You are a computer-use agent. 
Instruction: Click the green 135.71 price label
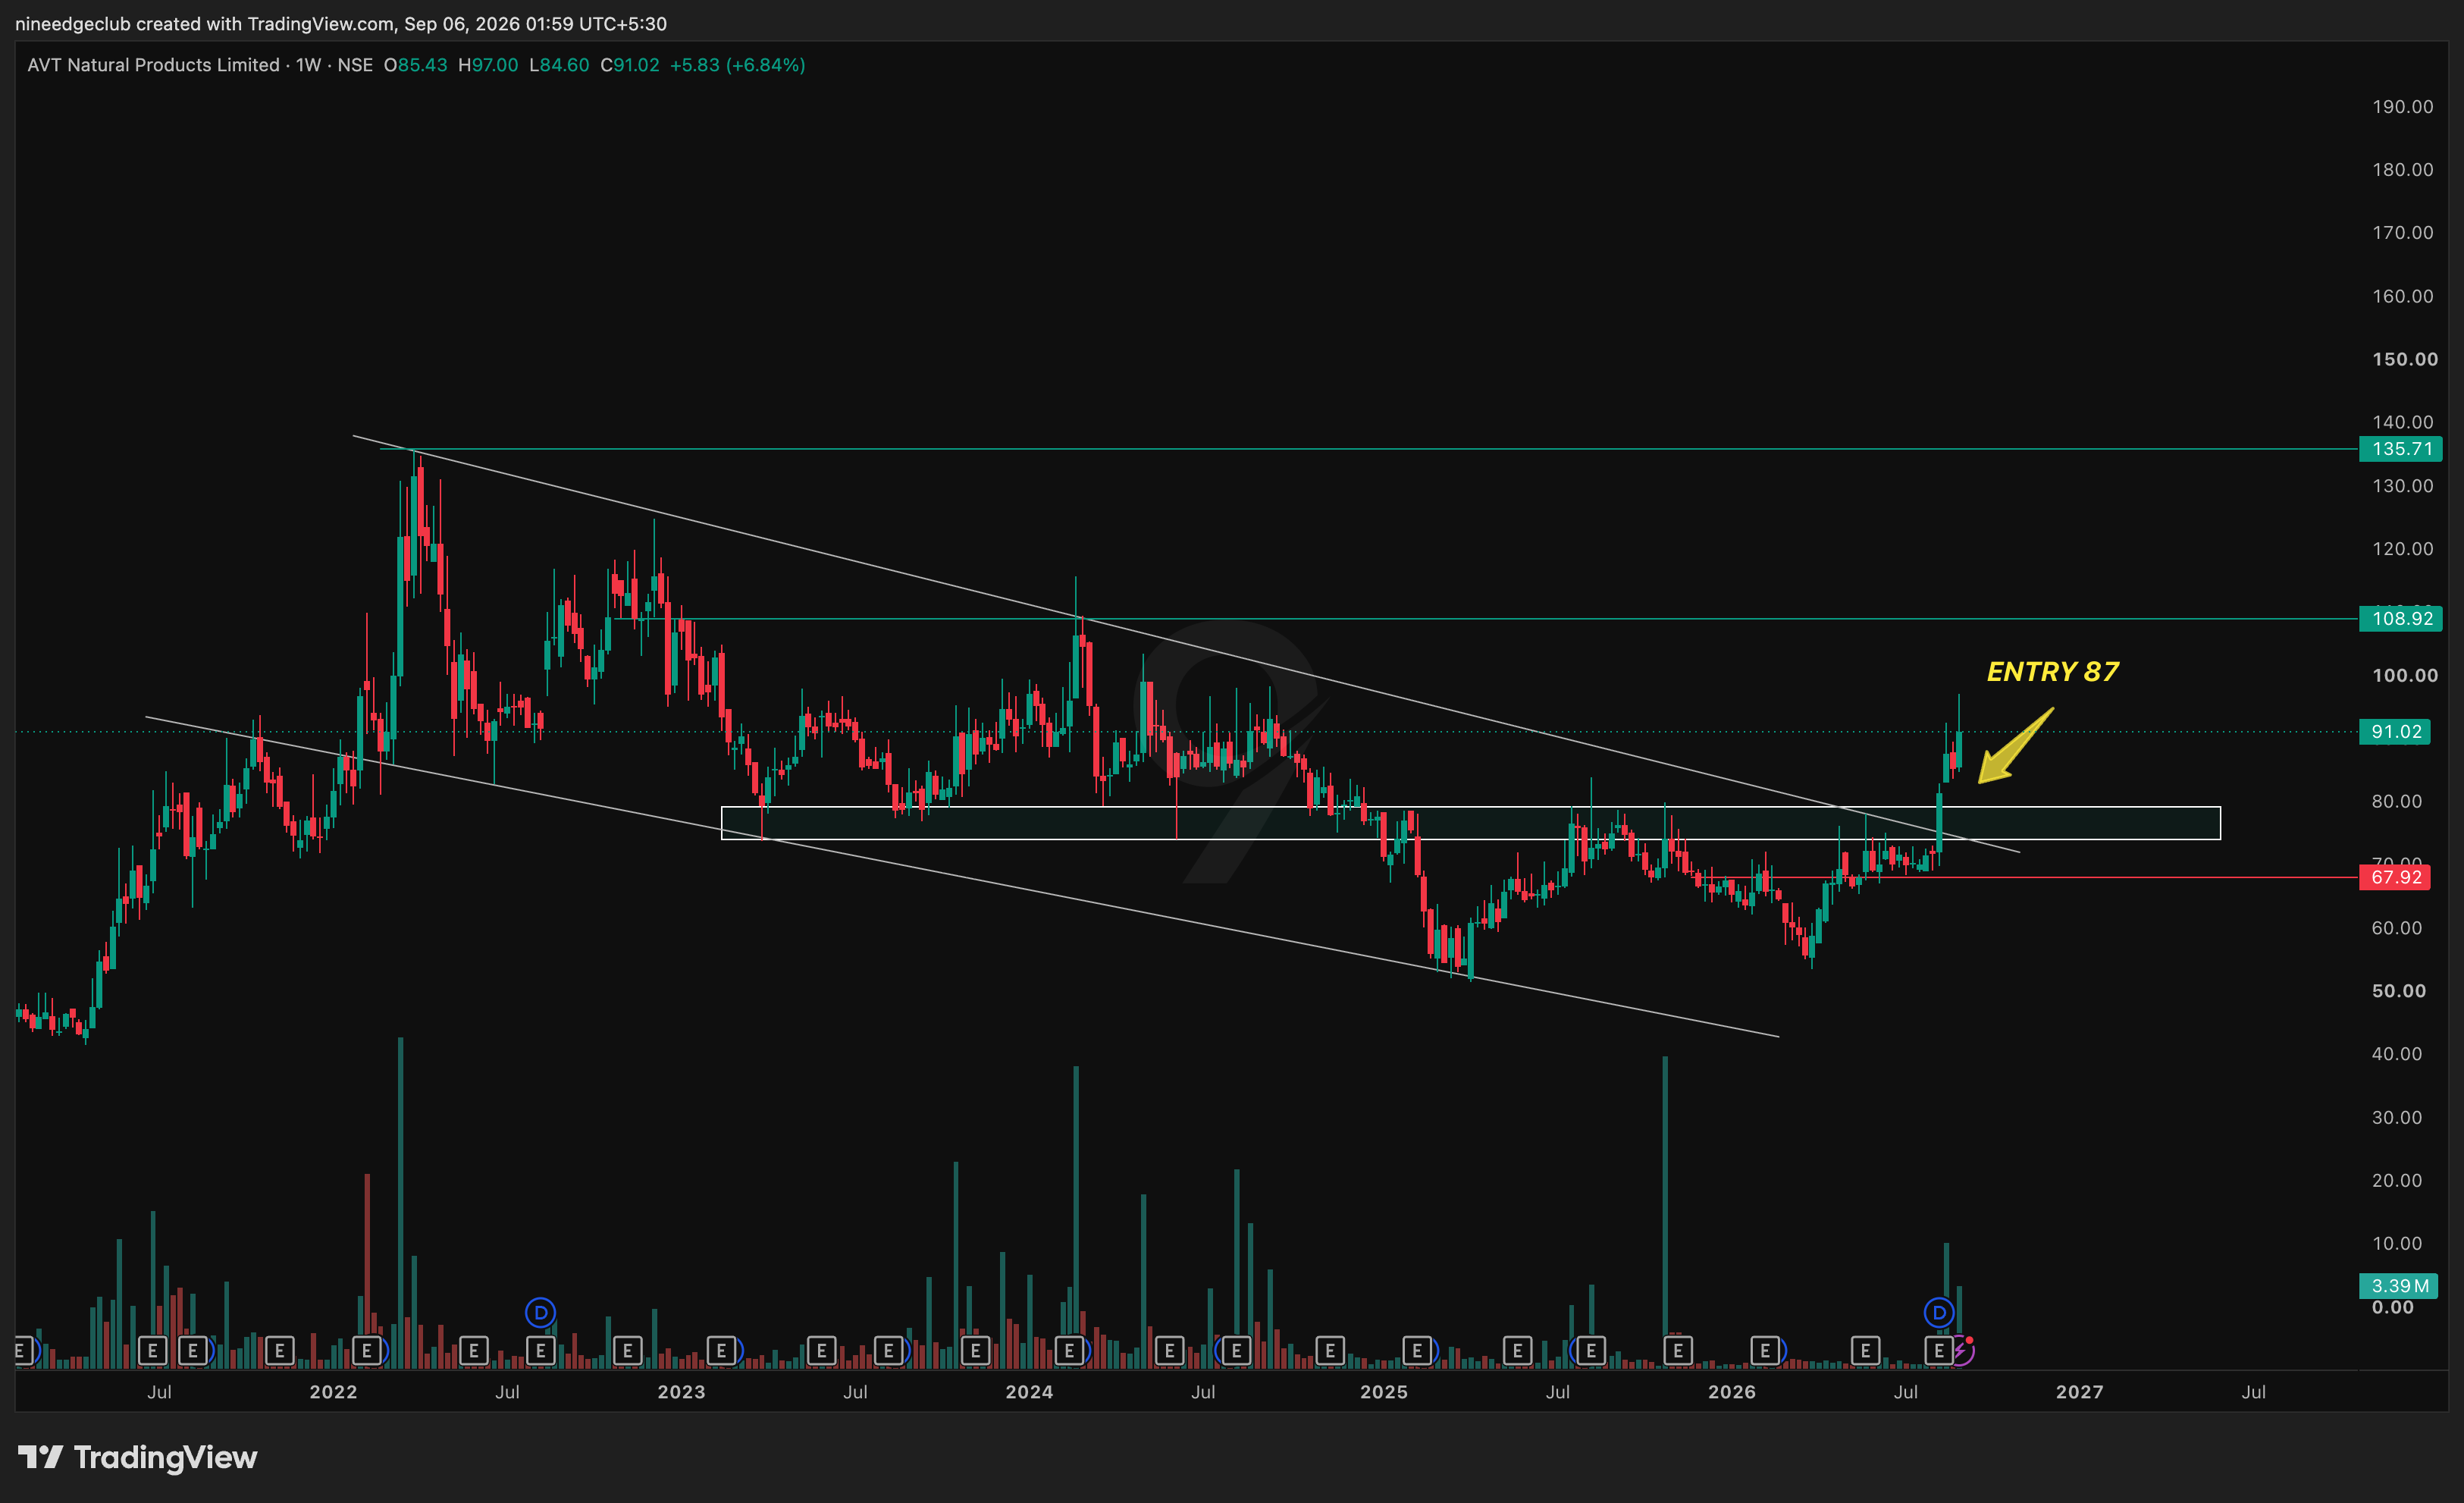coord(2401,449)
